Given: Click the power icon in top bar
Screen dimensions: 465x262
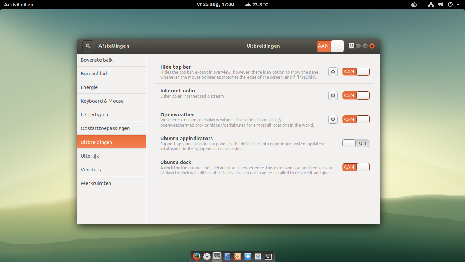Looking at the screenshot, I should pos(450,4).
